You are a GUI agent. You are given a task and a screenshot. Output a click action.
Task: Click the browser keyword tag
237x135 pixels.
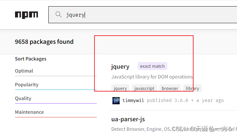click(170, 88)
